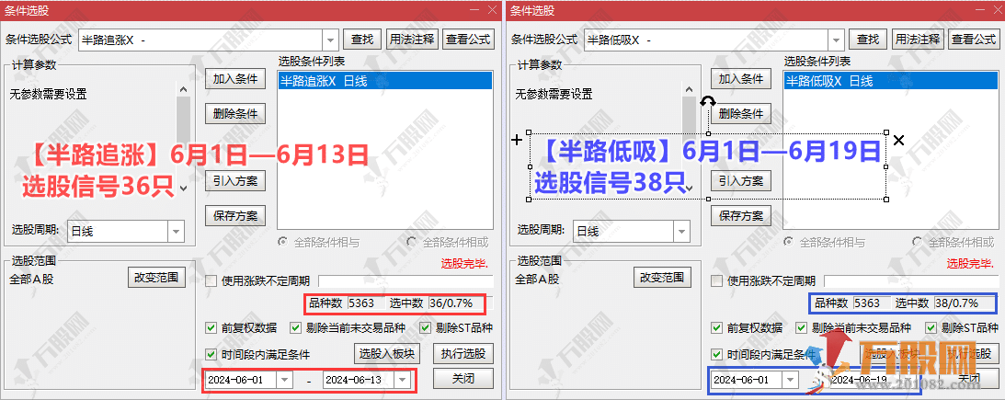Minimize the left 条件选股 dialog

(474, 8)
